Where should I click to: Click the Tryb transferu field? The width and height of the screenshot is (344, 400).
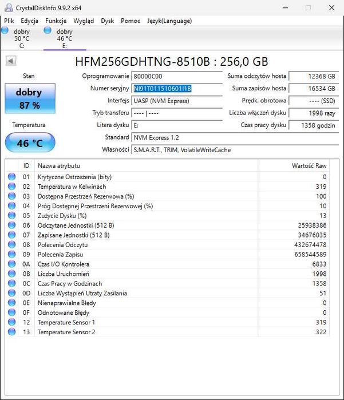point(177,113)
